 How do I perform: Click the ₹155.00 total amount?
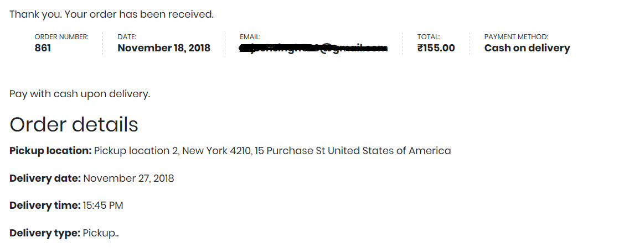pos(436,48)
